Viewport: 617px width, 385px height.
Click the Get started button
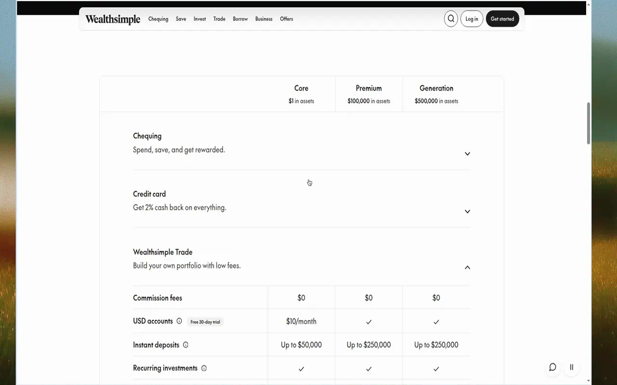[502, 19]
